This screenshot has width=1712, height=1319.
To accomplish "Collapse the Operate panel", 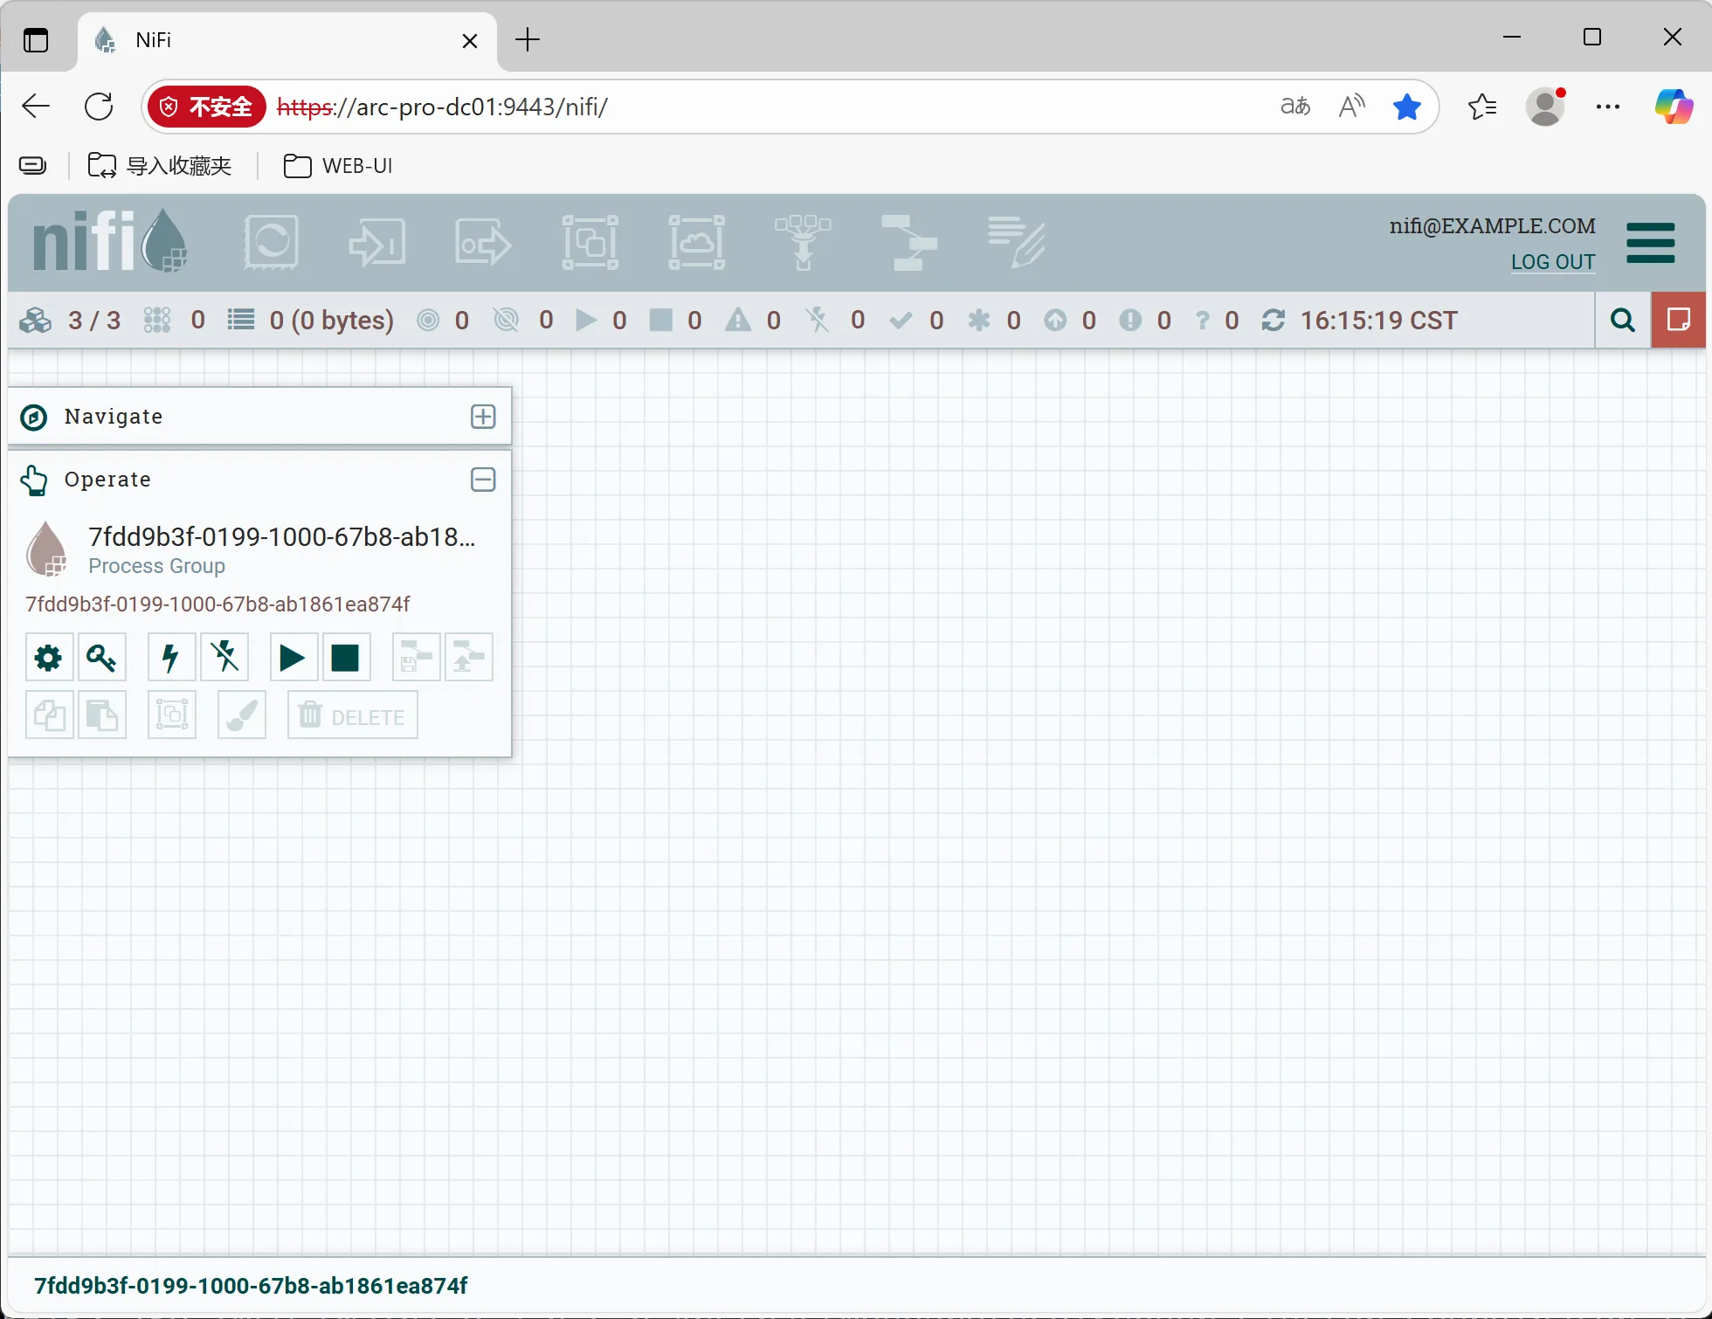I will click(x=483, y=480).
